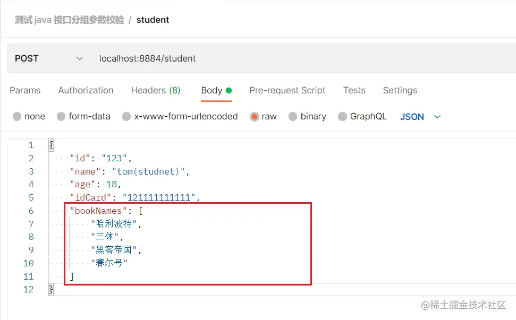Click the "id": "123" line
This screenshot has height=320, width=516.
pyautogui.click(x=100, y=158)
